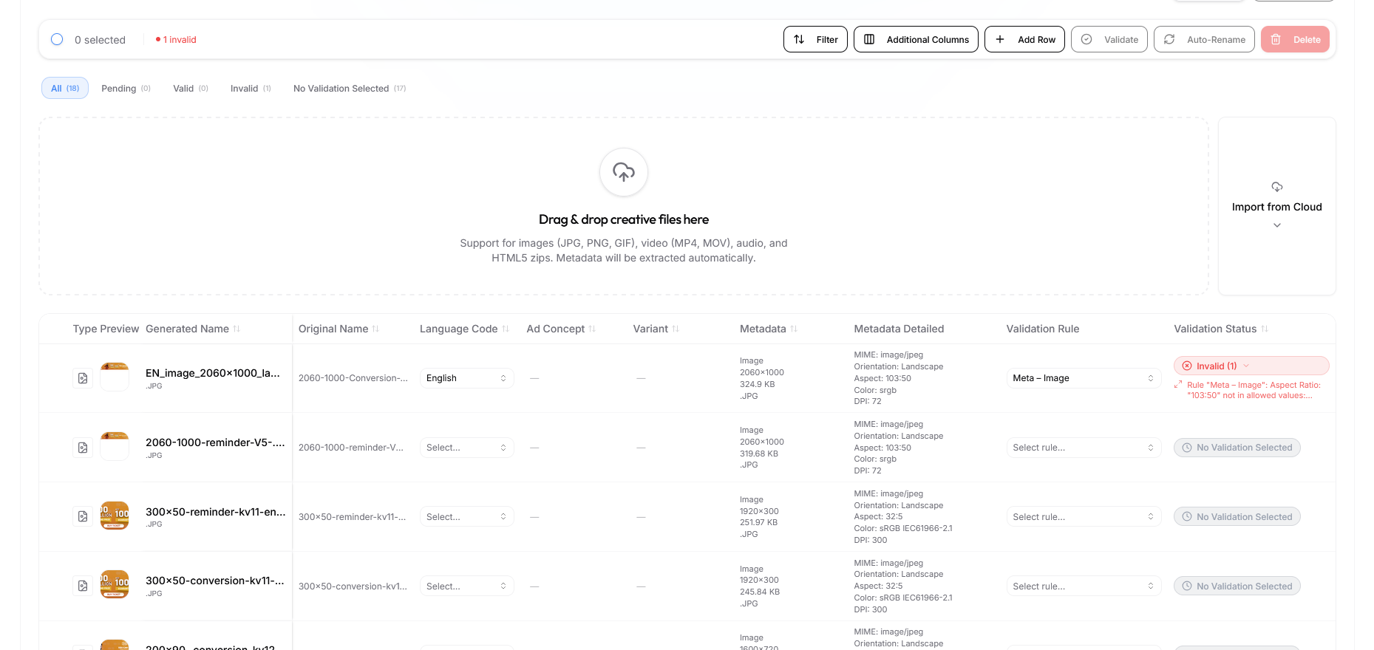Click the original name '300×50-conversion-kv1...'
Image resolution: width=1374 pixels, height=650 pixels.
click(x=353, y=586)
